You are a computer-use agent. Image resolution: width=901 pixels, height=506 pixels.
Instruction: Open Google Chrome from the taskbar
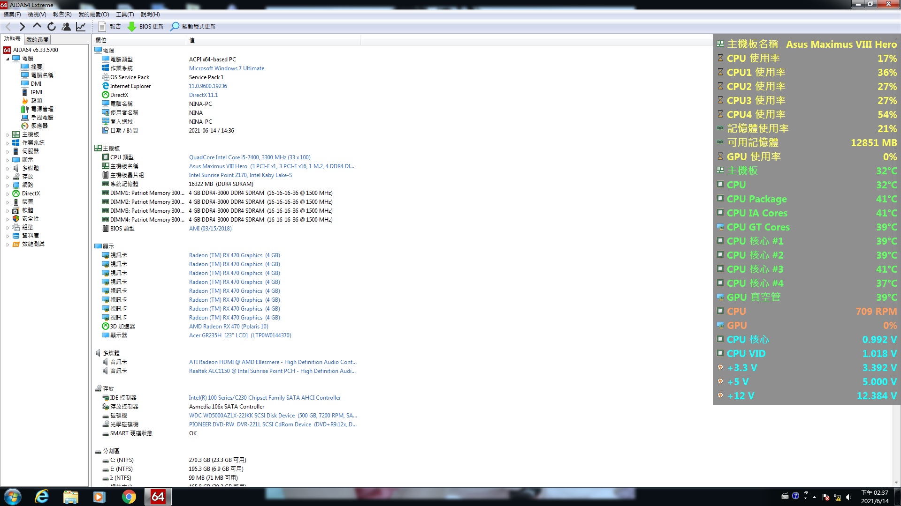pyautogui.click(x=129, y=497)
